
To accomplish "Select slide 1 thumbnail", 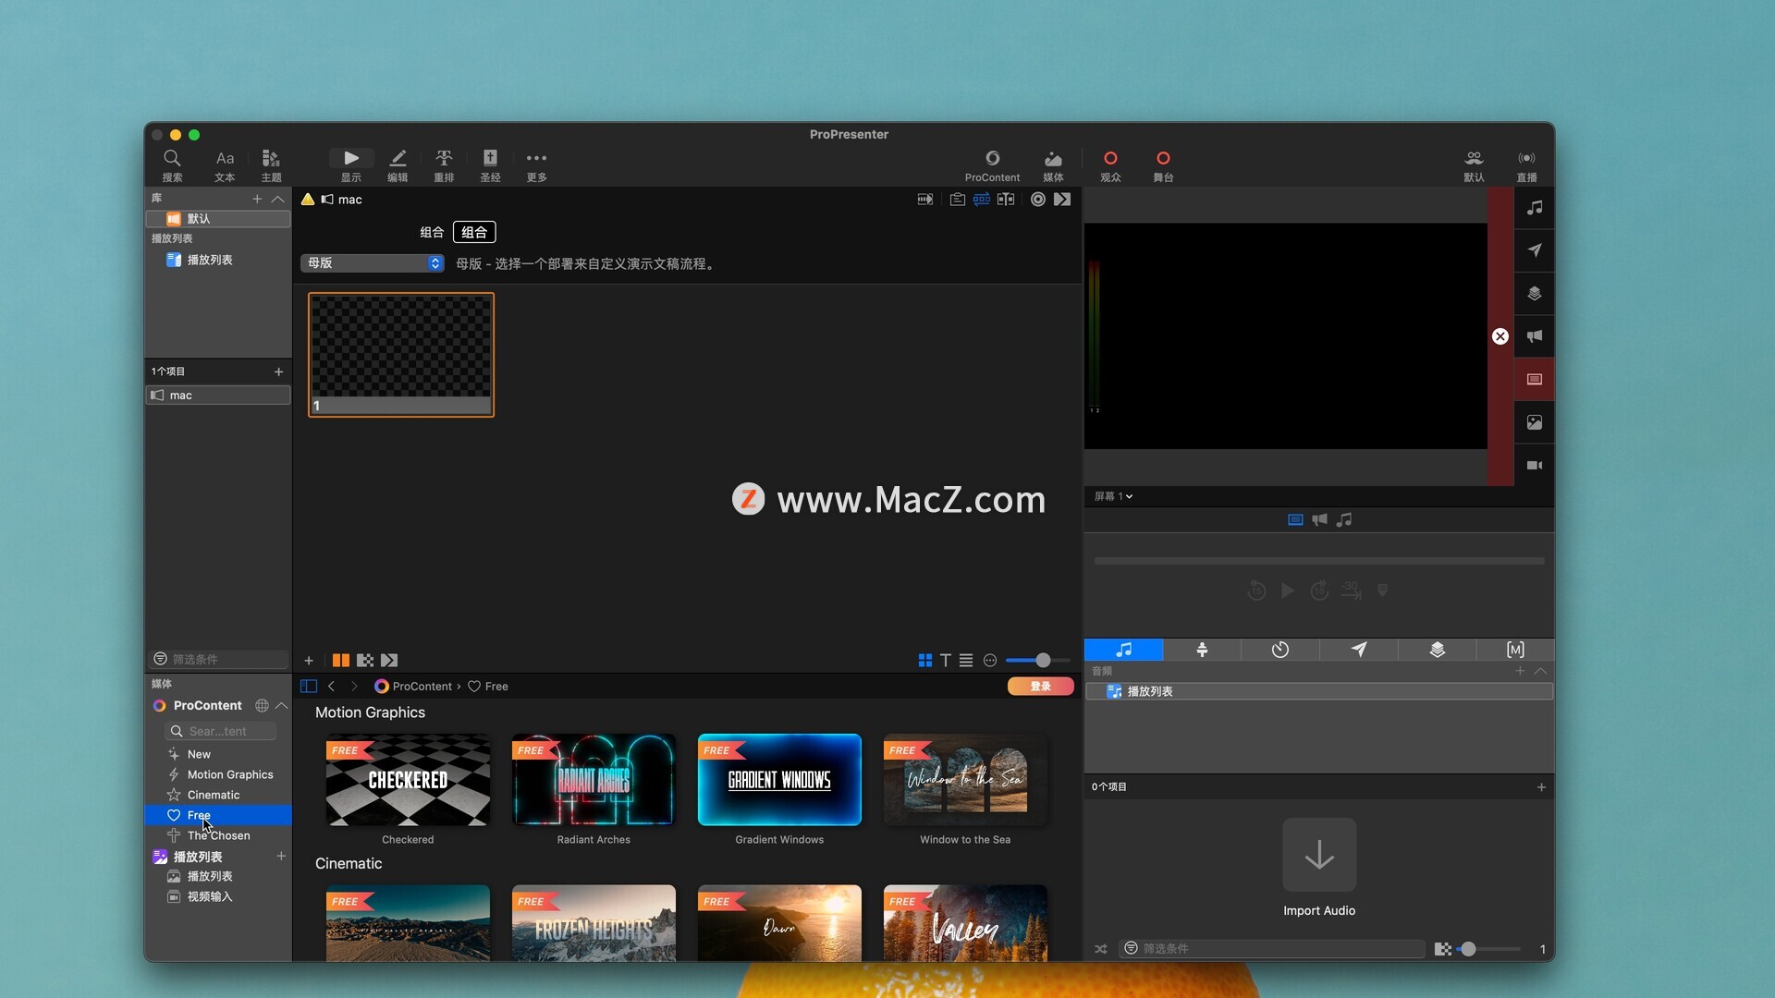I will point(401,355).
